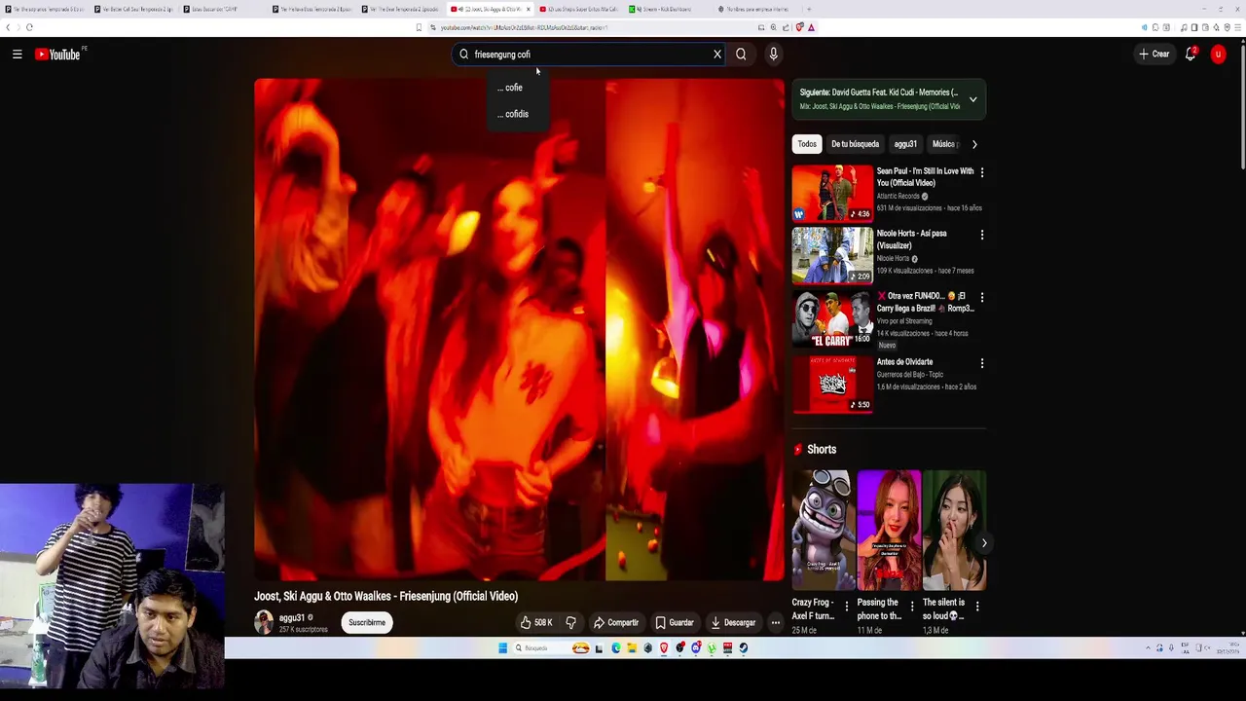The width and height of the screenshot is (1246, 701).
Task: Open the aggu31 channel name link
Action: (292, 617)
